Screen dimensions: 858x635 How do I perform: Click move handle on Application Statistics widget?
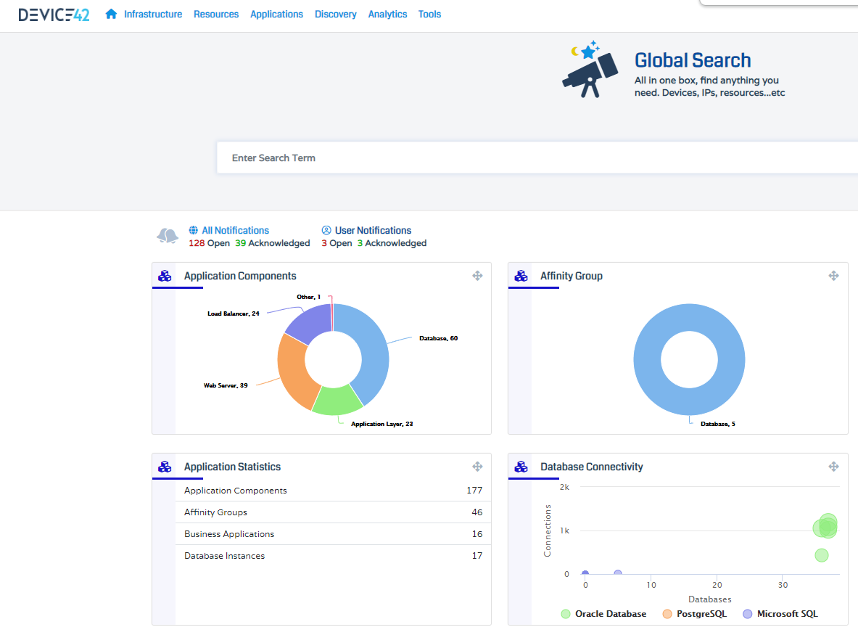pos(477,467)
